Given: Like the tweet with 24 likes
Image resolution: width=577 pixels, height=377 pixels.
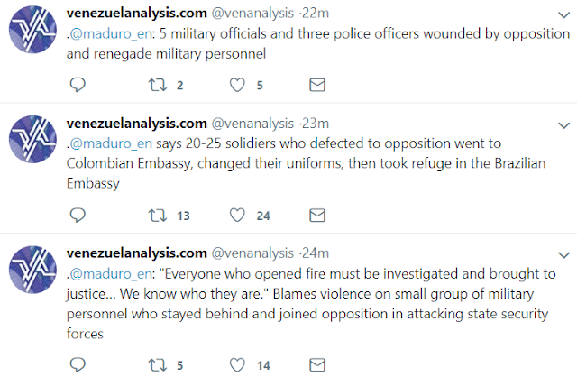Looking at the screenshot, I should [237, 216].
